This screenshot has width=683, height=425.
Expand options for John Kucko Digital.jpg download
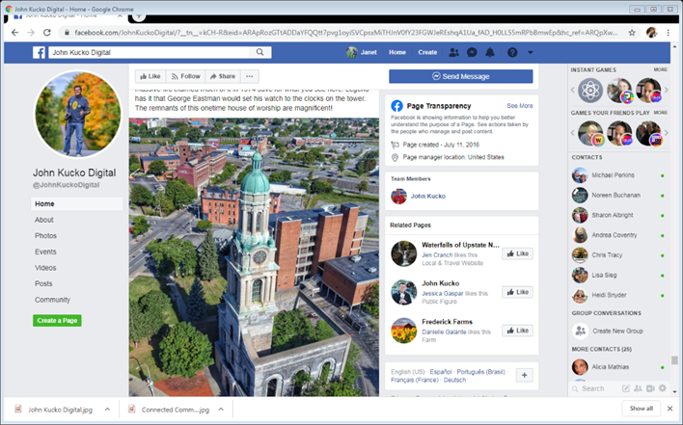[107, 410]
